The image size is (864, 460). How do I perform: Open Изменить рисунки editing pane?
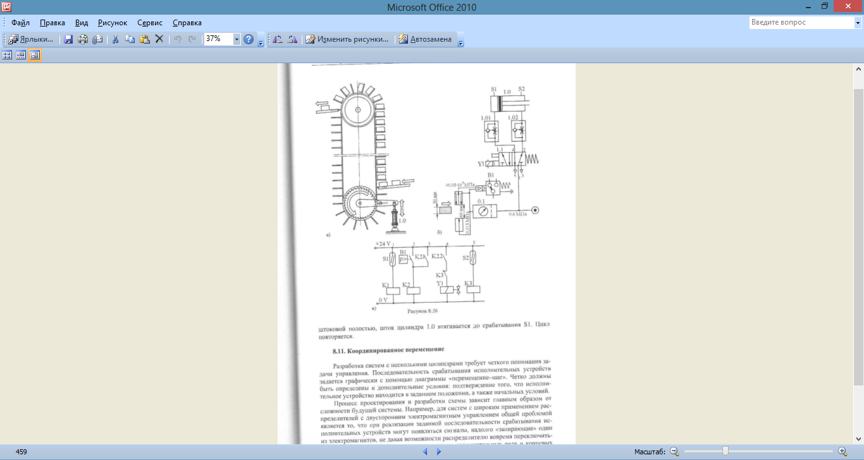pyautogui.click(x=347, y=39)
